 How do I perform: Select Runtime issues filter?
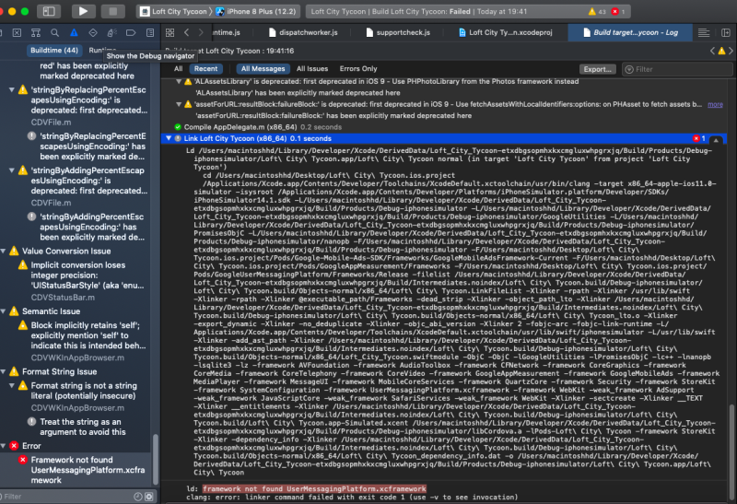pos(102,51)
